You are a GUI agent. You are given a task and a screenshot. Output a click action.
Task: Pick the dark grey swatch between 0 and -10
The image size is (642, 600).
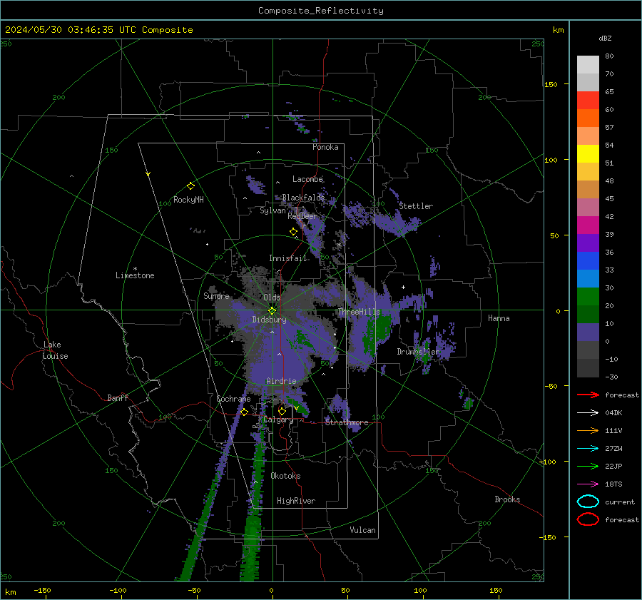[x=588, y=350]
